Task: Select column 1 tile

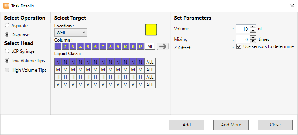Action: pyautogui.click(x=58, y=46)
